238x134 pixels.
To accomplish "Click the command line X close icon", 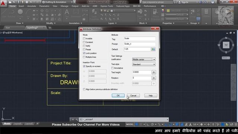I will tap(73, 119).
